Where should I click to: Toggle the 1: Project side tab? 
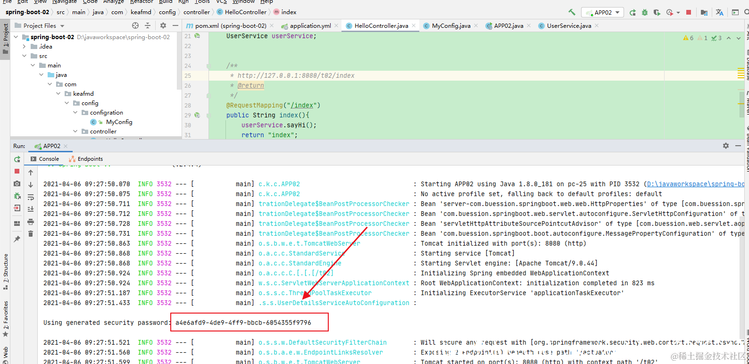tap(5, 39)
